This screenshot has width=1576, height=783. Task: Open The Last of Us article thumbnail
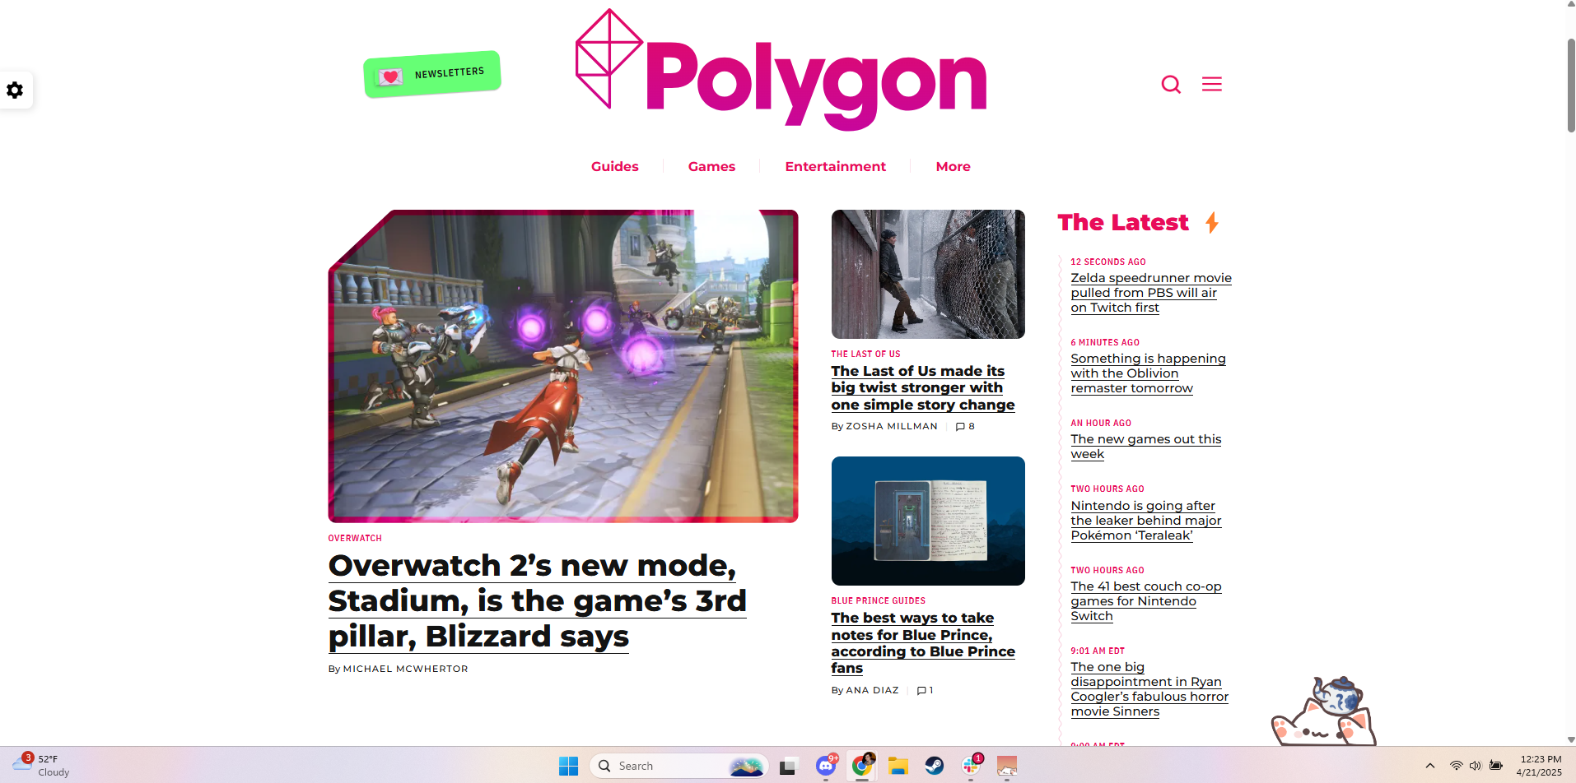point(928,274)
